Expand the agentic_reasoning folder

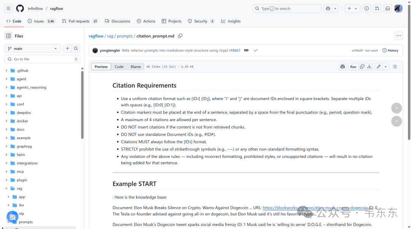click(x=6, y=87)
